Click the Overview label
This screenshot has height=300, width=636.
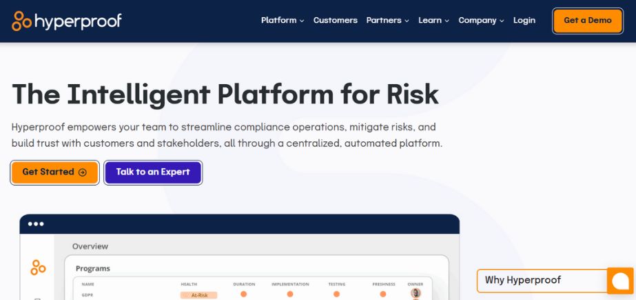pos(90,246)
